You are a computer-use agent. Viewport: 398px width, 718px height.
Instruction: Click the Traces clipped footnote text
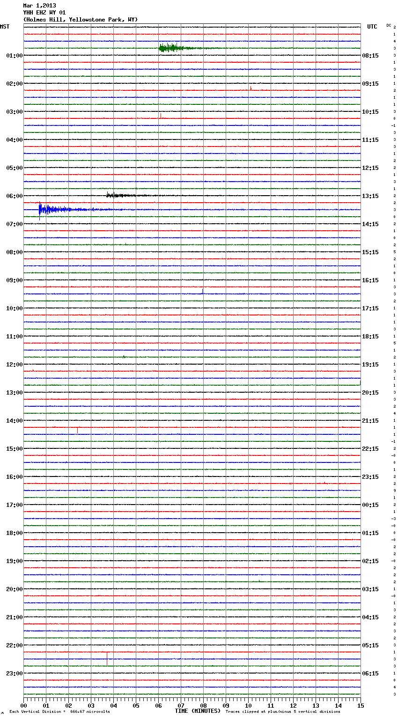(x=283, y=711)
